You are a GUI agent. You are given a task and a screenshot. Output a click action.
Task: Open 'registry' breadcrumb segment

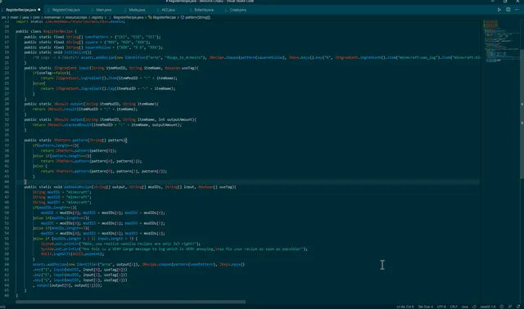(x=97, y=17)
